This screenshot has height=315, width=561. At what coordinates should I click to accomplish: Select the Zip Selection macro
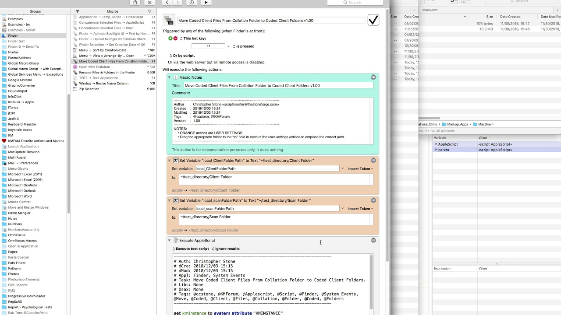114,89
